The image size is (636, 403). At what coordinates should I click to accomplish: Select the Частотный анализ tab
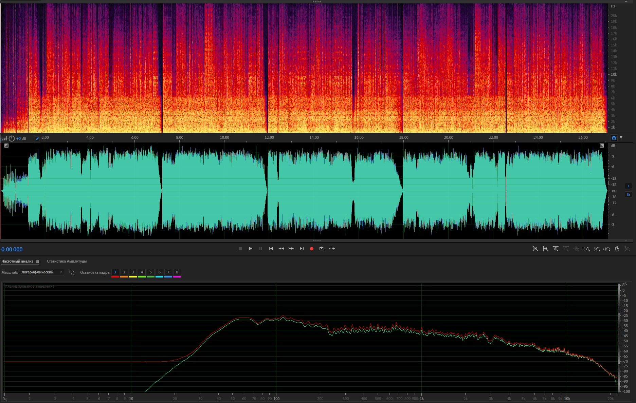click(17, 261)
